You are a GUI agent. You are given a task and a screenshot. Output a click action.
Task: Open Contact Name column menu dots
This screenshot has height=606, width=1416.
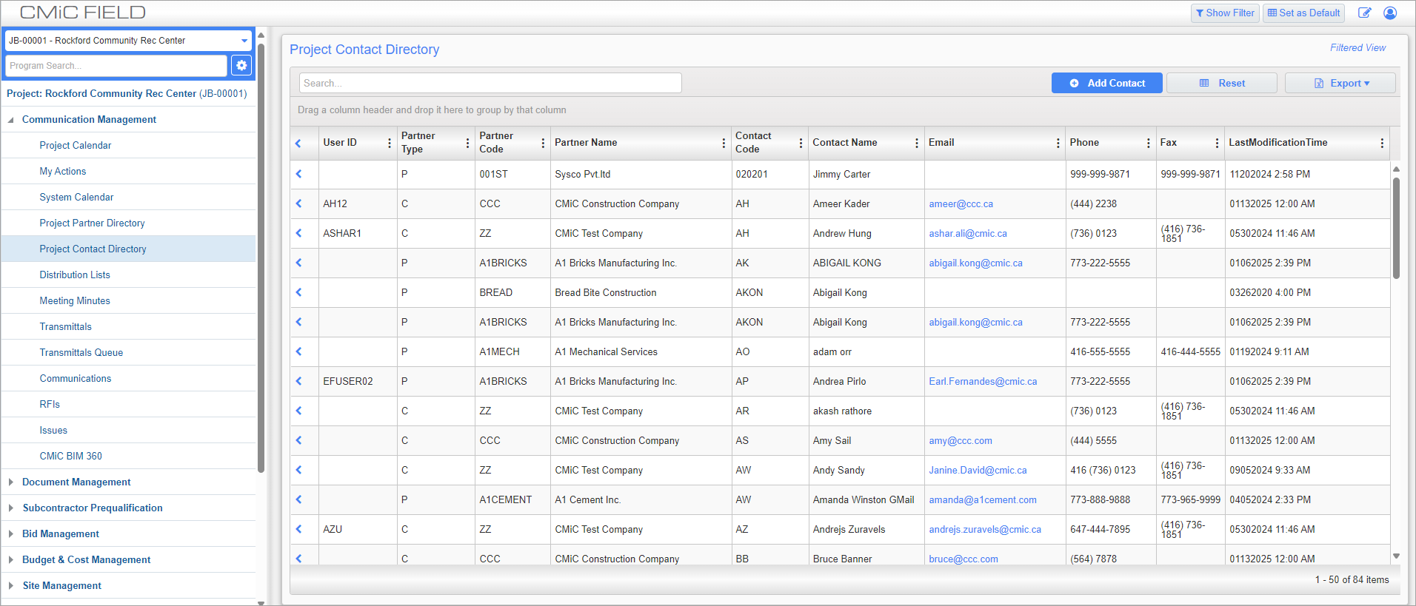coord(917,143)
